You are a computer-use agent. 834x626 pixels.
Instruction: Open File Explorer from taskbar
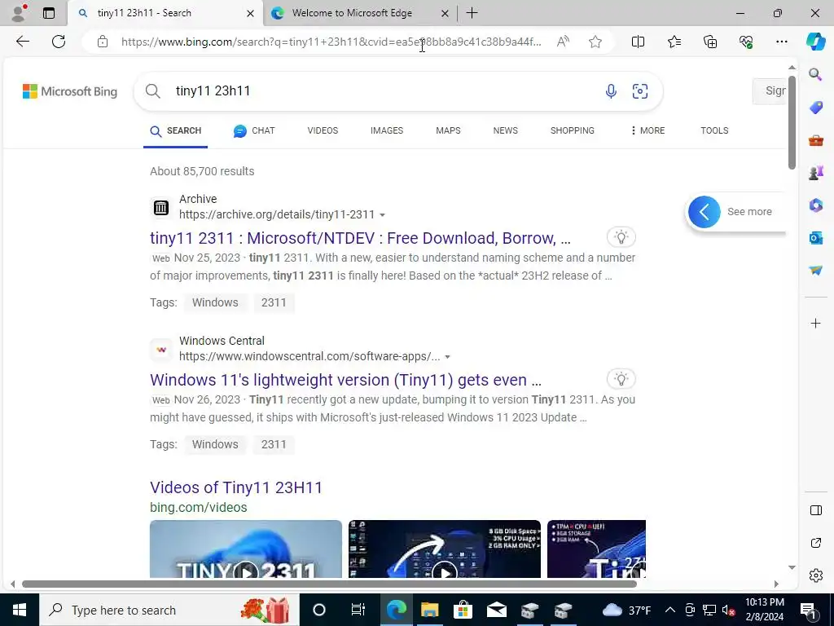coord(429,610)
